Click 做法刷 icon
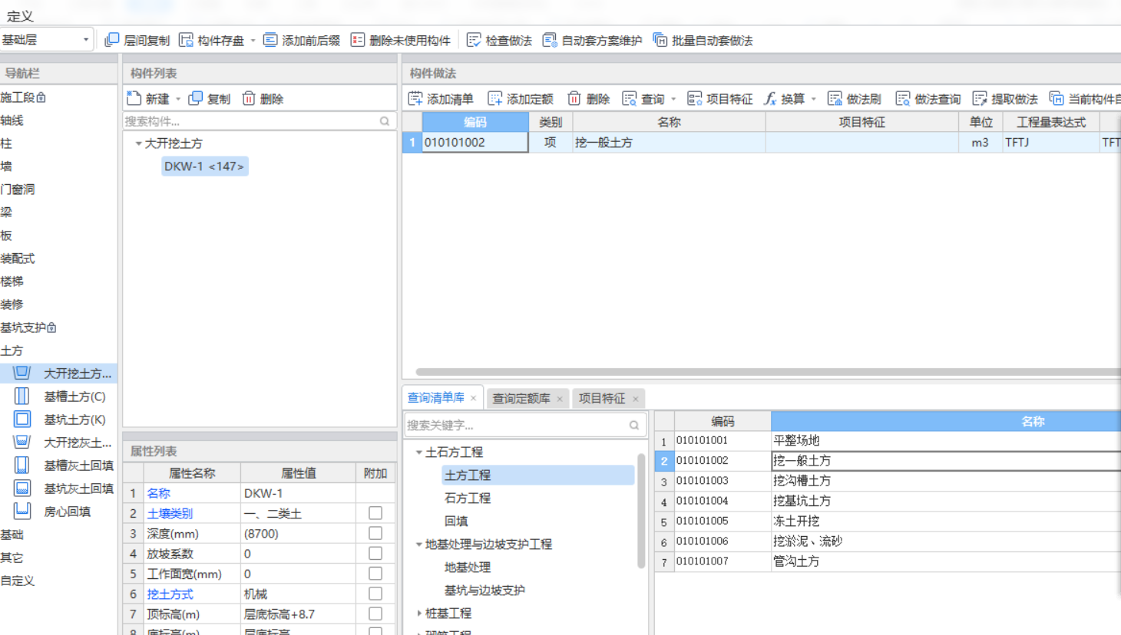This screenshot has height=635, width=1121. (835, 98)
